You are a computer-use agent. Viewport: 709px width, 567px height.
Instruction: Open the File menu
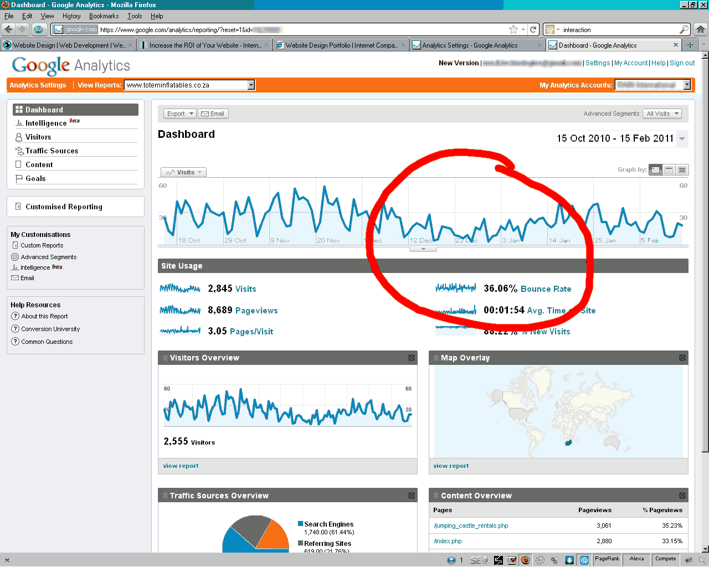point(9,16)
